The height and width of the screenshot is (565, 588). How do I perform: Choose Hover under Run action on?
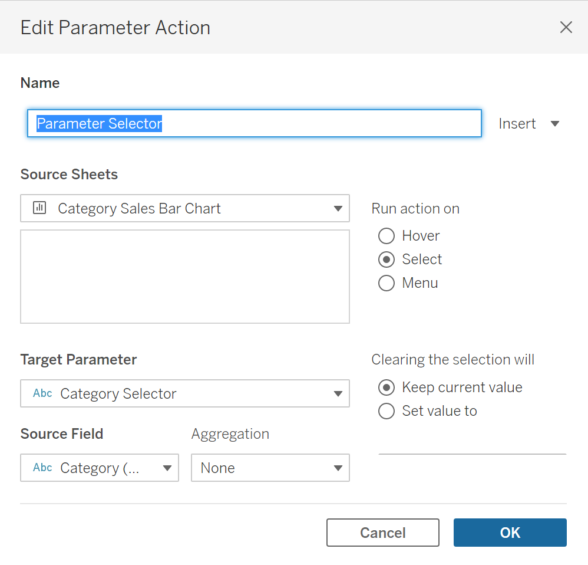(387, 236)
